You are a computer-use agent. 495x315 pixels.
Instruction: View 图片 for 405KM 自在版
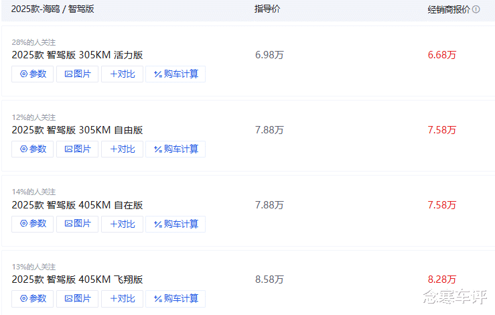77,224
